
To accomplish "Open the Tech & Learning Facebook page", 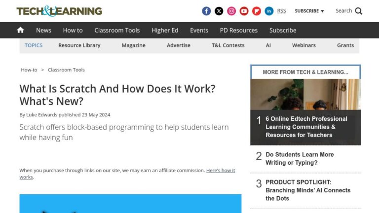I will [x=206, y=11].
